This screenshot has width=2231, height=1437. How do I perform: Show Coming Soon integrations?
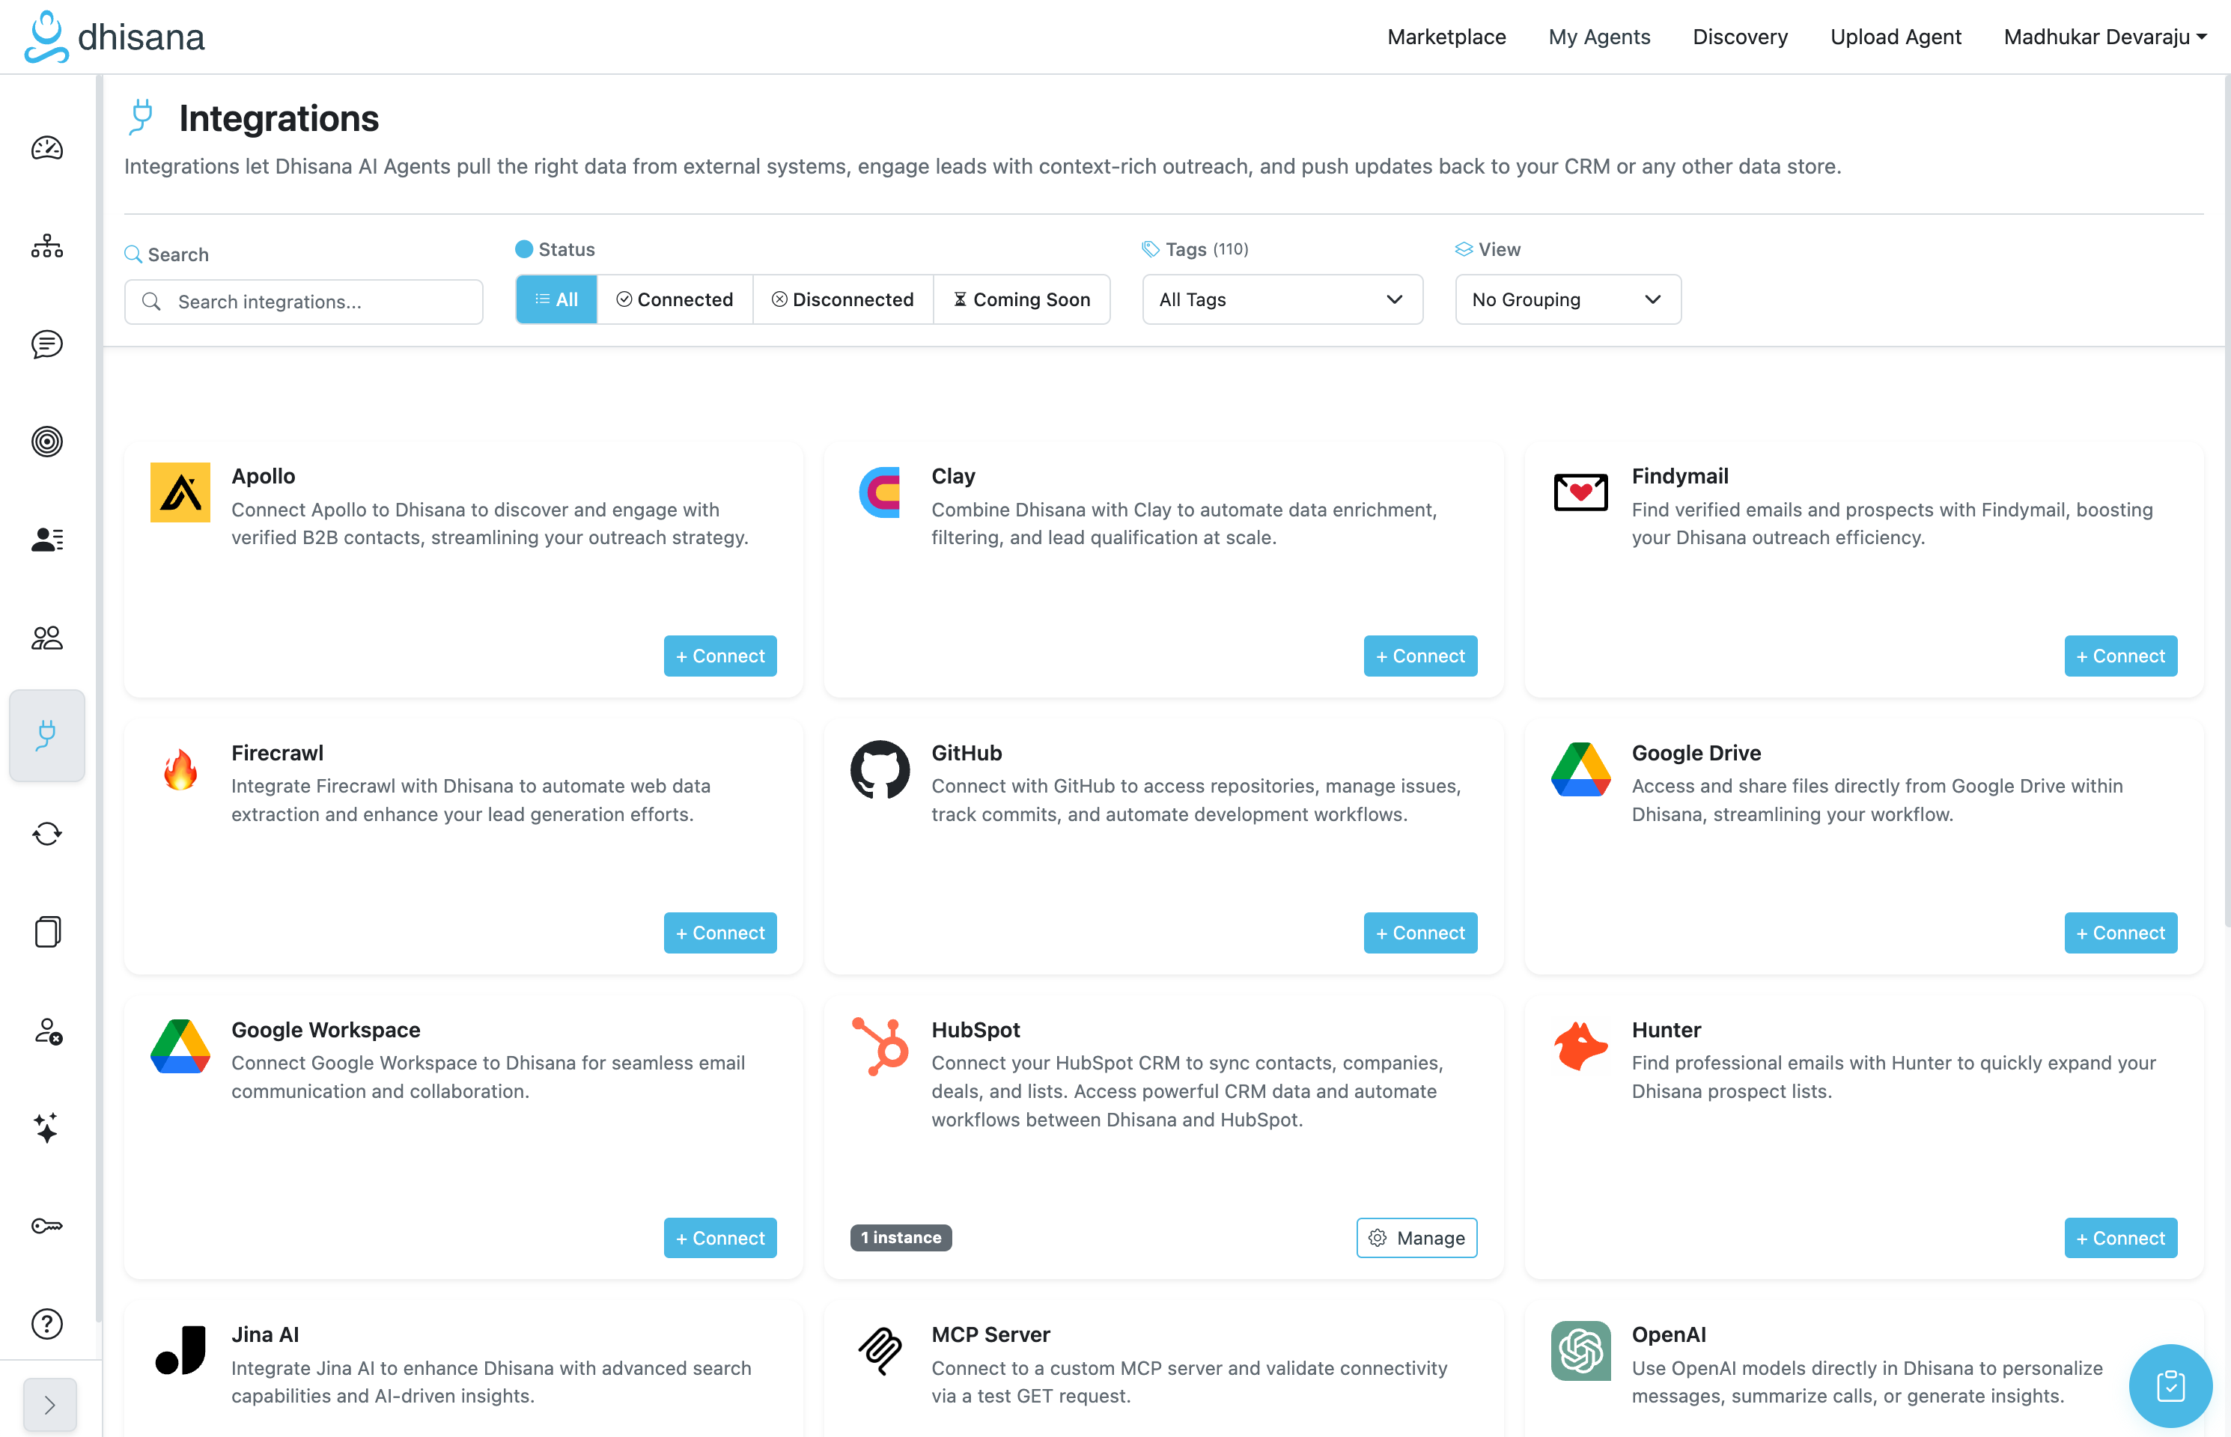(x=1022, y=299)
